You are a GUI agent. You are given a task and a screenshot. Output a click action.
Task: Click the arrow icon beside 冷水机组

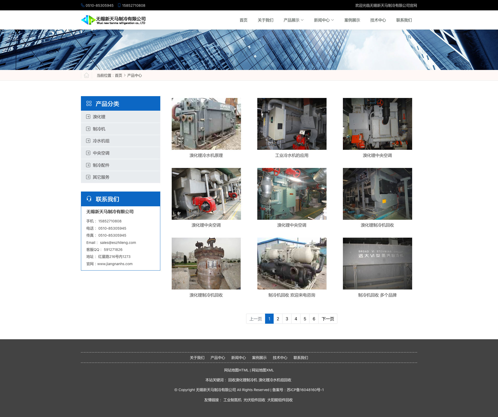(88, 141)
